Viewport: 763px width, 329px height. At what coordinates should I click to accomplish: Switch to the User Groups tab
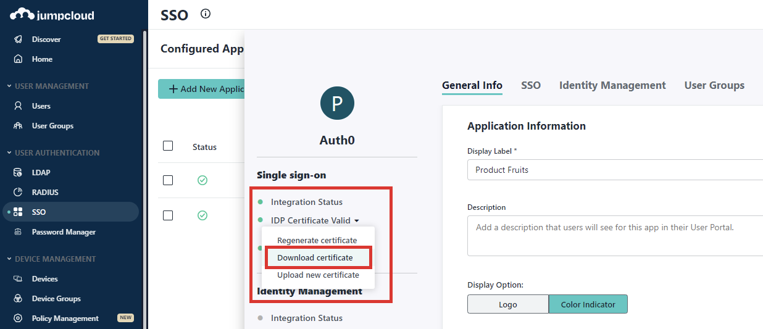pyautogui.click(x=714, y=86)
